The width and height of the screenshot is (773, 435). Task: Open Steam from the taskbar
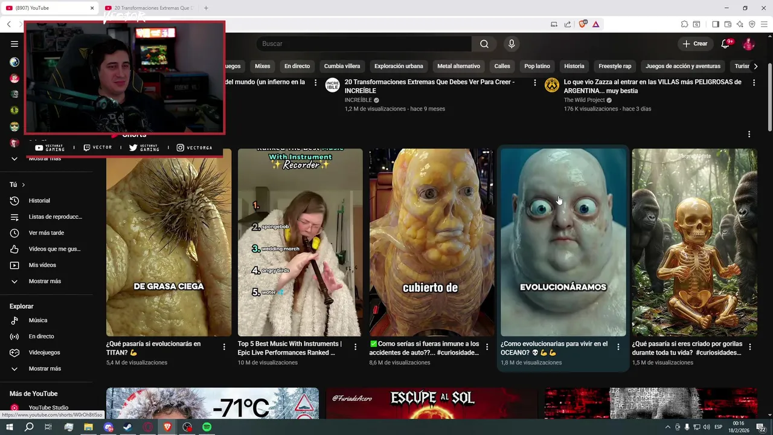coord(128,427)
